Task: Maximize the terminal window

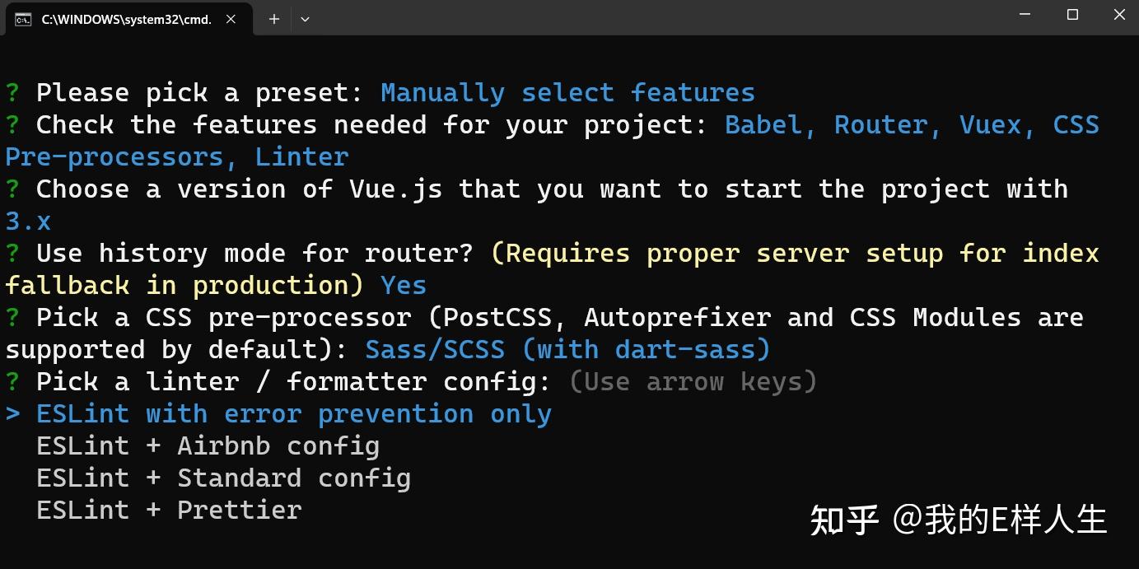Action: pos(1072,15)
